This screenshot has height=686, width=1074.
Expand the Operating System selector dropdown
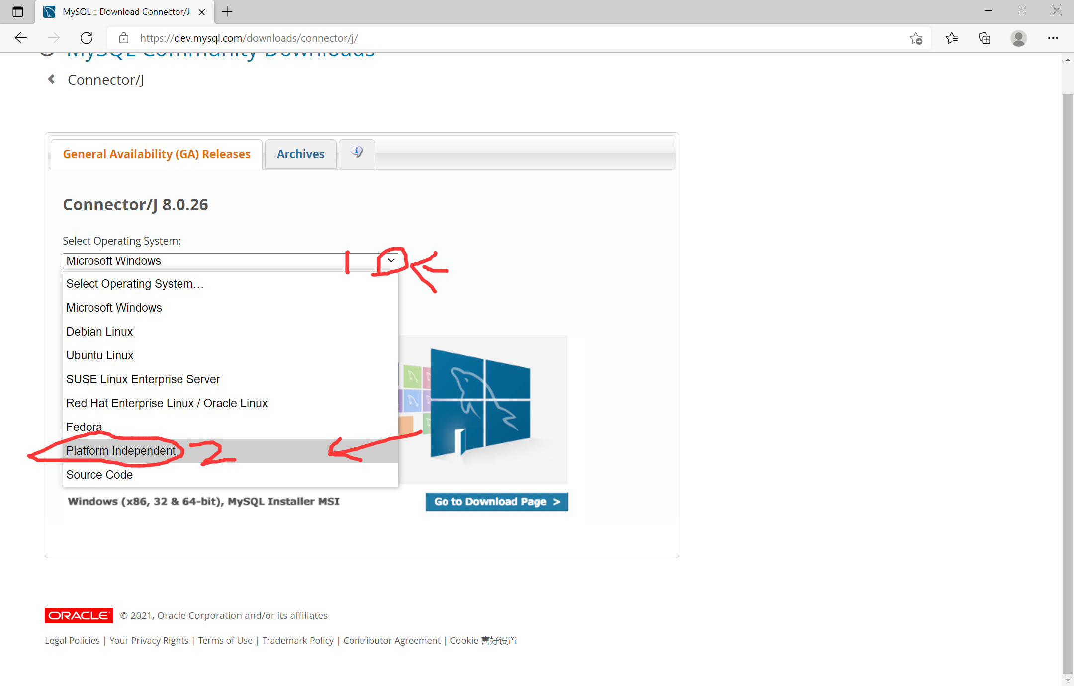pos(390,260)
